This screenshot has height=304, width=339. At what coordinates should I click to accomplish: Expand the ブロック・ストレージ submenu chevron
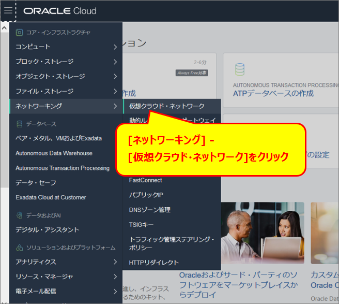pos(115,62)
